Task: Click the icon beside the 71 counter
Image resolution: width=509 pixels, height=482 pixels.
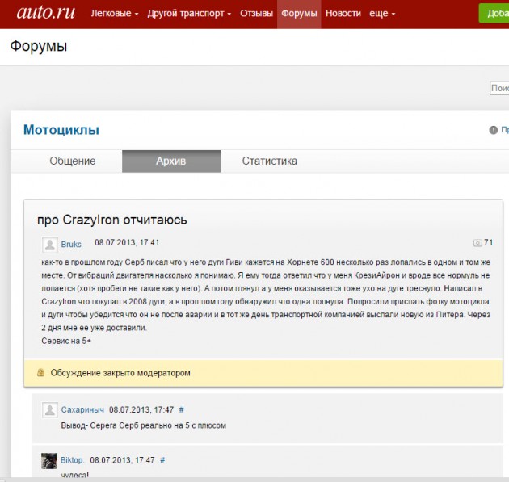Action: pos(477,243)
